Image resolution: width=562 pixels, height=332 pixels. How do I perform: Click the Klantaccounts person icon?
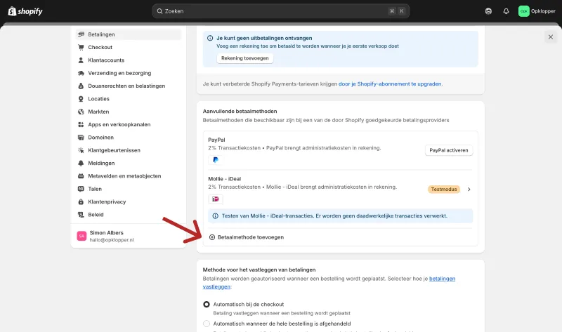[x=81, y=60]
